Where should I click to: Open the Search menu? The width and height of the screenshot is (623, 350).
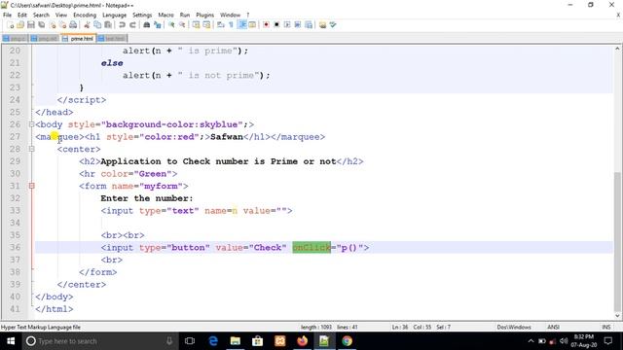pos(41,15)
